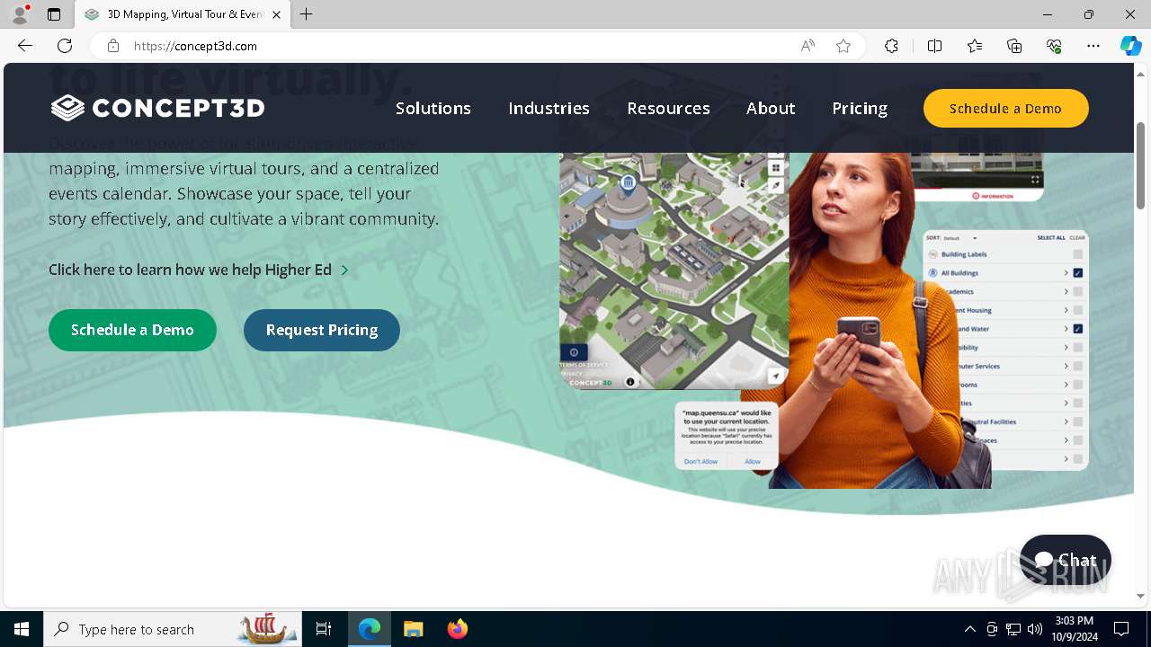Expand the Academics category chevron
1151x647 pixels.
tap(1066, 292)
